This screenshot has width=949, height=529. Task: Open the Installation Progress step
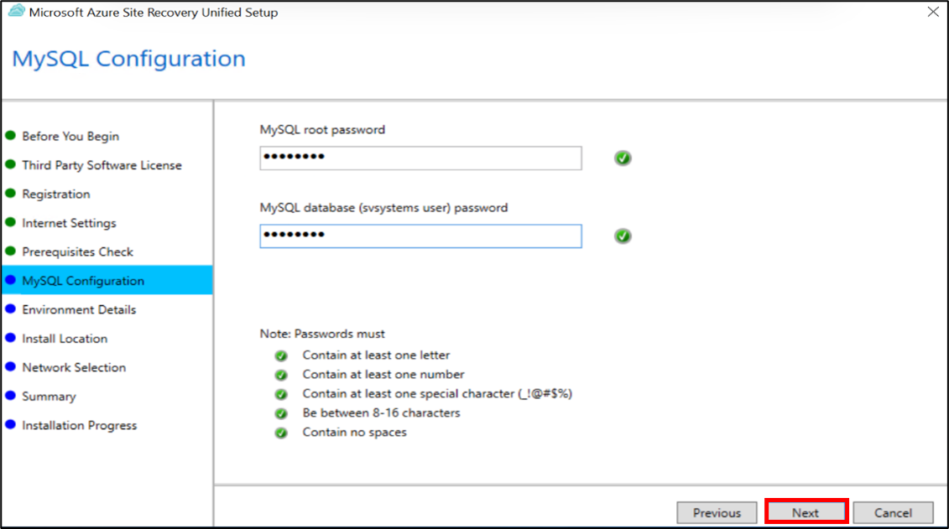pyautogui.click(x=79, y=426)
